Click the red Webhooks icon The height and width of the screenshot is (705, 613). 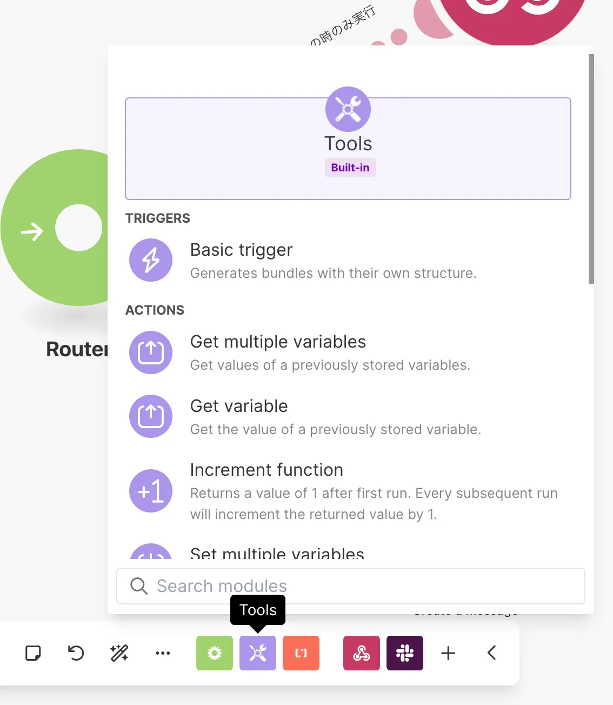pos(362,653)
